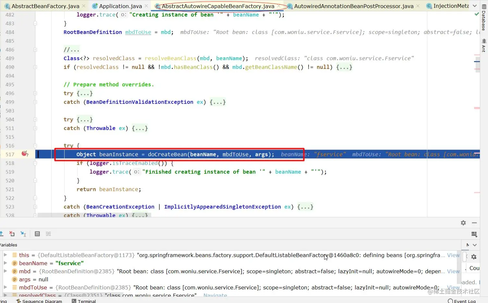Viewport: 488px width, 303px height.
Task: Expand folded block on line 490
Action: point(35,67)
